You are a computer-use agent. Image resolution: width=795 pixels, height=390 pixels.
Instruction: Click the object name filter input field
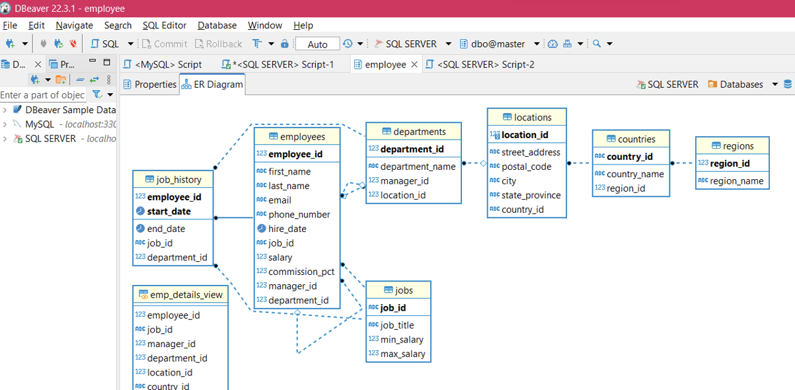(43, 95)
